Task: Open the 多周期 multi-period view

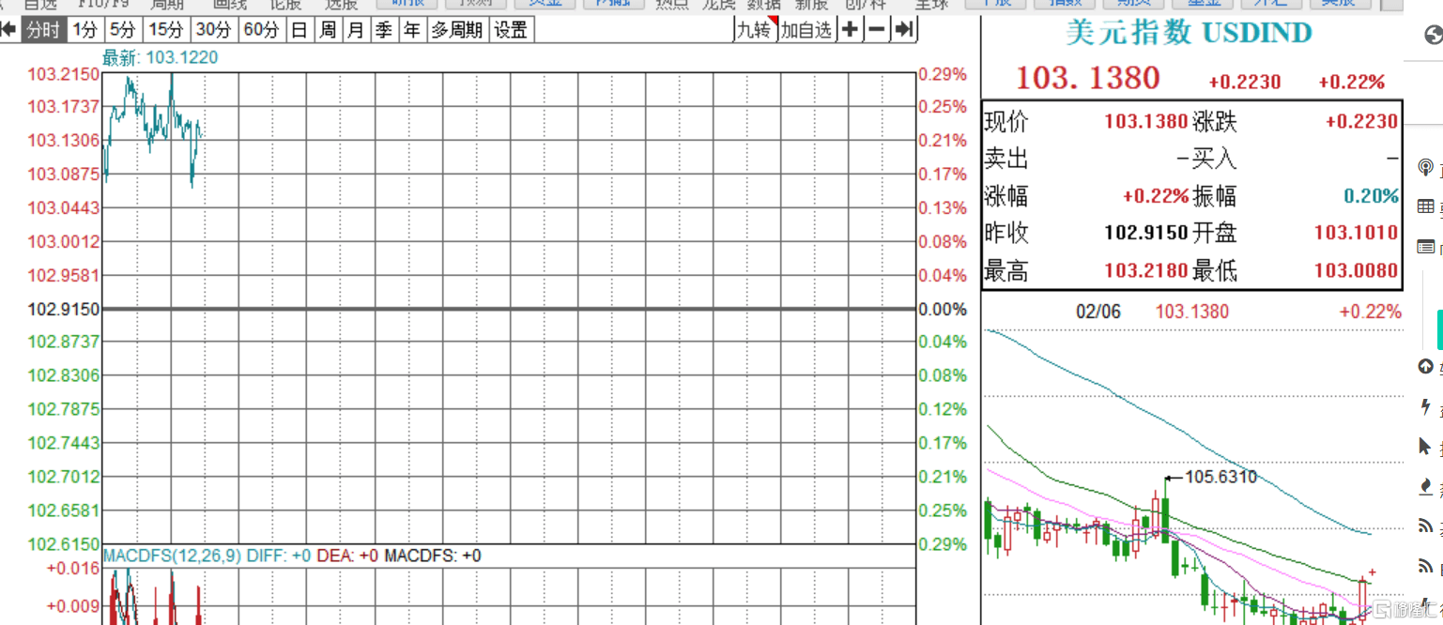Action: [457, 30]
